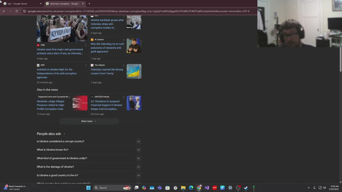Open Steam from taskbar

point(246,188)
